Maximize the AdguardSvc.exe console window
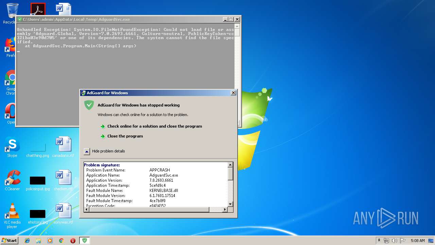The image size is (435, 245). (x=231, y=19)
